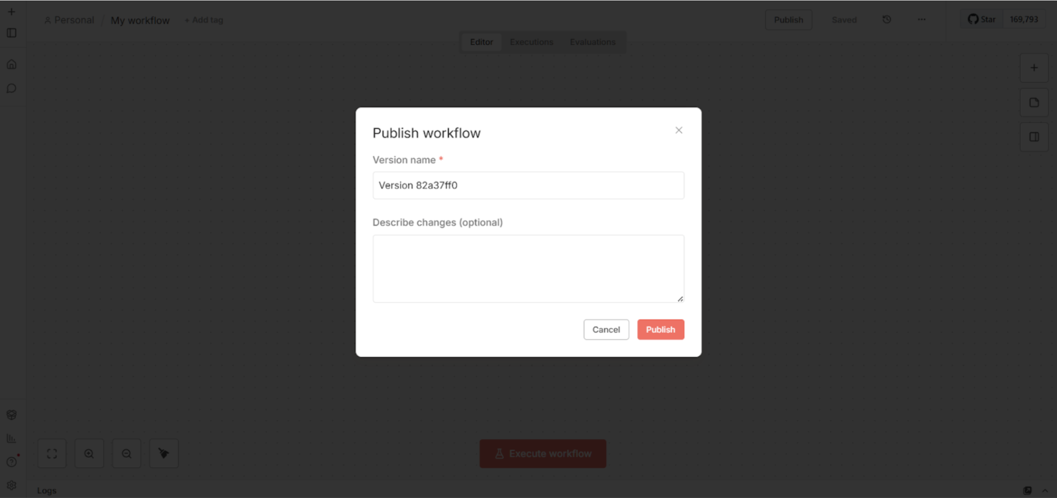Open the three-dot more options menu
Image resolution: width=1057 pixels, height=498 pixels.
coord(921,19)
